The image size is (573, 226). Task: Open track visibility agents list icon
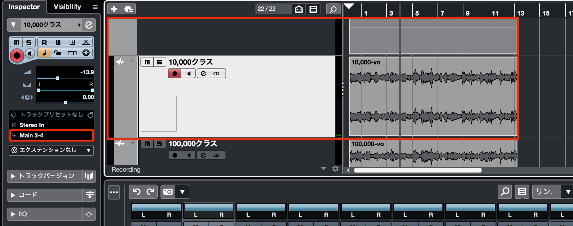pos(313,9)
